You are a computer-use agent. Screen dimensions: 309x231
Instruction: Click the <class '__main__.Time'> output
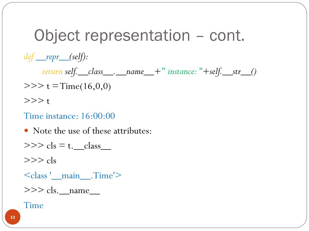pyautogui.click(x=73, y=176)
